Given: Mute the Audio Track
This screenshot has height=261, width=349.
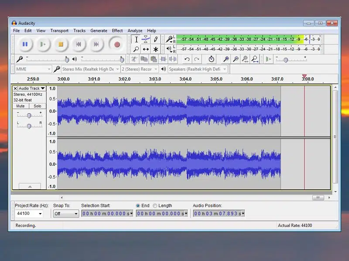Looking at the screenshot, I should 21,106.
